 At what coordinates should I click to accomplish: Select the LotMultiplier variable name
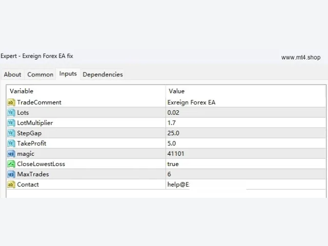35,123
